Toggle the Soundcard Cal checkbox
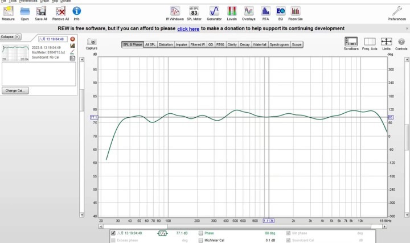The image size is (410, 243). (x=288, y=240)
